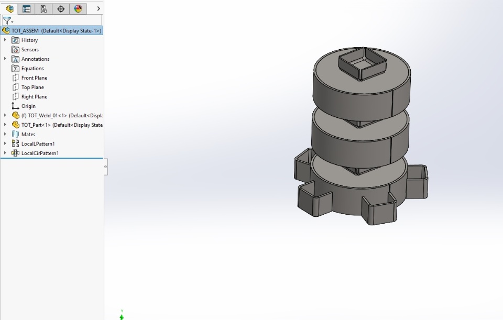Select Mates in the tree
Image resolution: width=503 pixels, height=320 pixels.
pyautogui.click(x=28, y=135)
